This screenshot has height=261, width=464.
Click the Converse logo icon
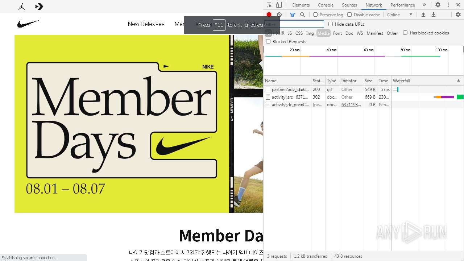point(39,7)
